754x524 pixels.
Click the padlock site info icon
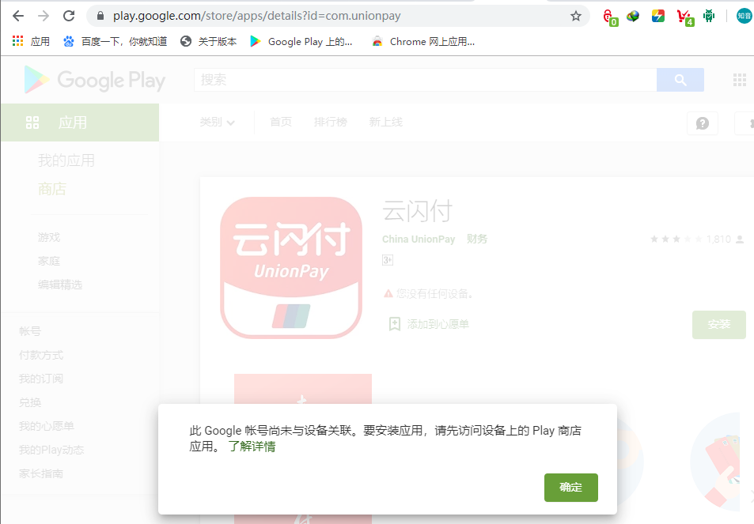pos(100,16)
